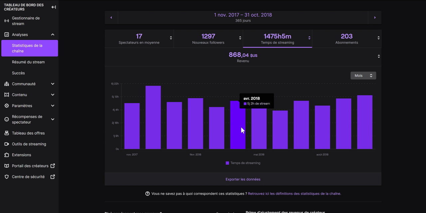This screenshot has width=426, height=213.
Task: Click the Tableau des offres icon
Action: pos(6,133)
